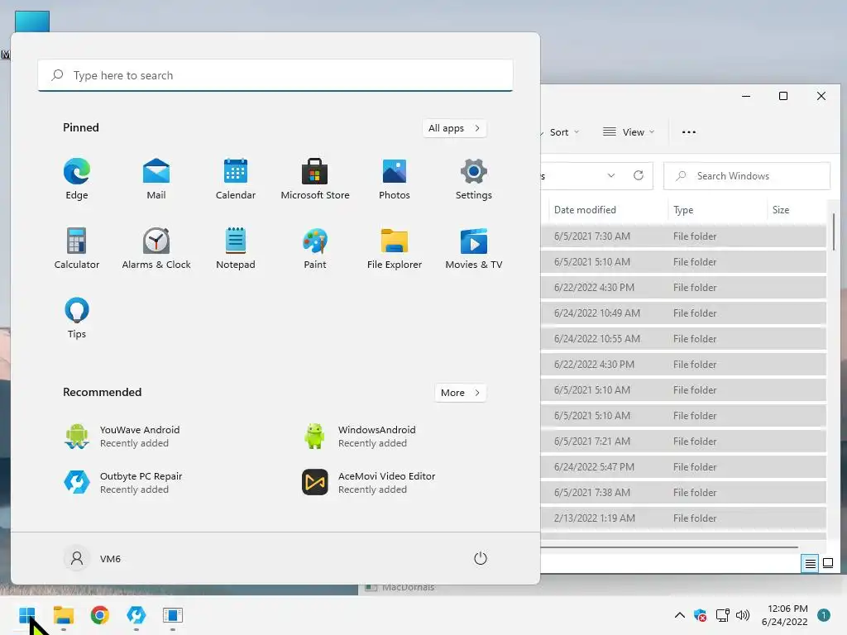The image size is (847, 635).
Task: Open File Explorer from the taskbar
Action: click(64, 615)
